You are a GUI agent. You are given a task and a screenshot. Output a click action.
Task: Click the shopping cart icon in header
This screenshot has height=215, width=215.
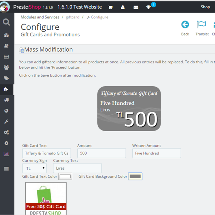(x=110, y=7)
